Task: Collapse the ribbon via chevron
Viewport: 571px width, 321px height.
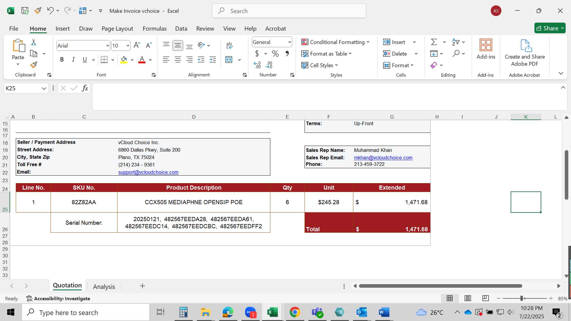Action: [561, 73]
